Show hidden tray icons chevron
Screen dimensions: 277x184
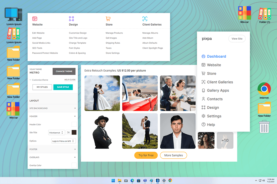[x=256, y=181]
